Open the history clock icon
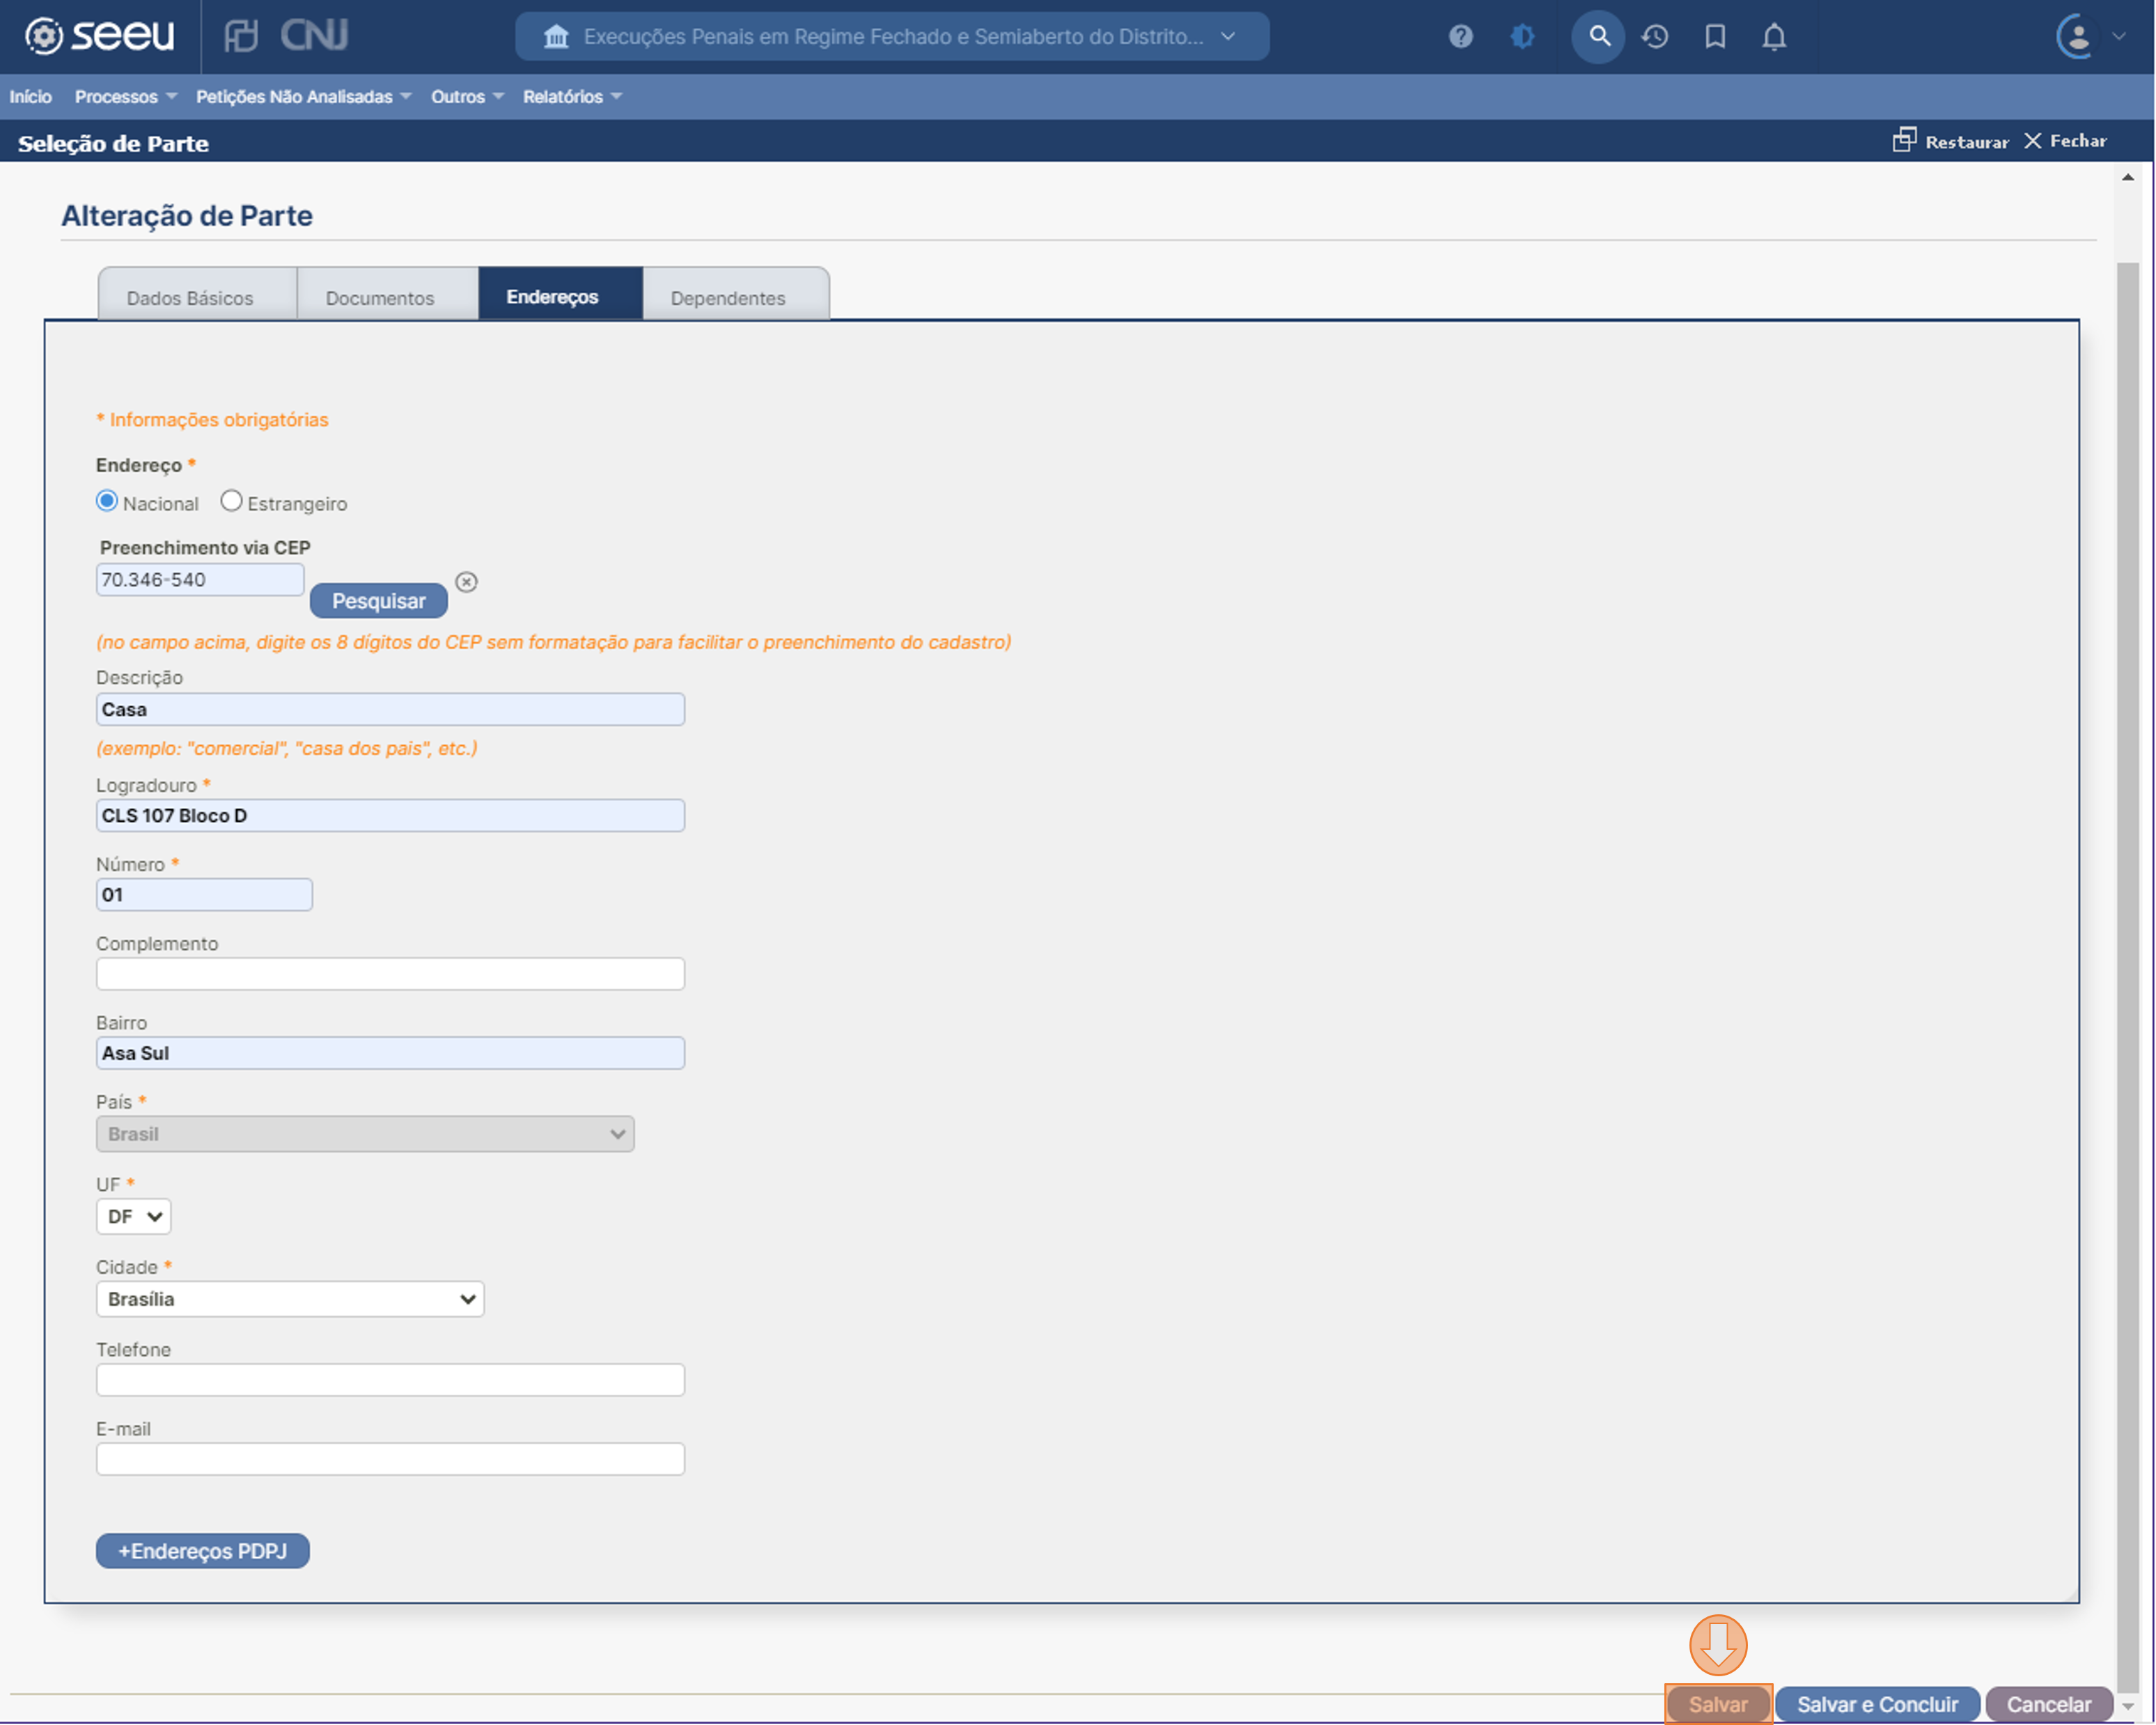This screenshot has width=2156, height=1725. coord(1655,37)
